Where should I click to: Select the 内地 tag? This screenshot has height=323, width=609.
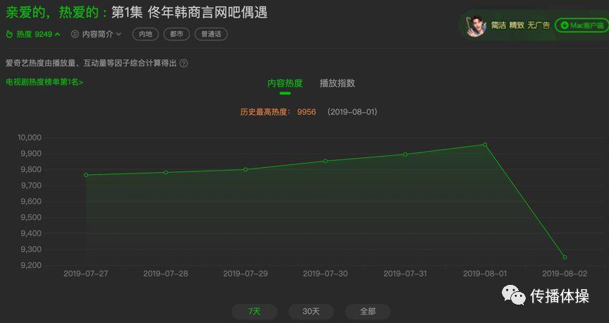pos(145,34)
